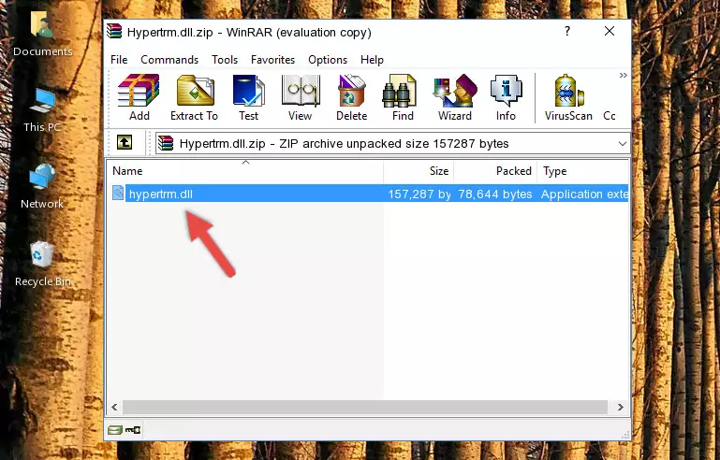Click the horizontal scrollbar left arrow
The width and height of the screenshot is (720, 460).
click(114, 407)
